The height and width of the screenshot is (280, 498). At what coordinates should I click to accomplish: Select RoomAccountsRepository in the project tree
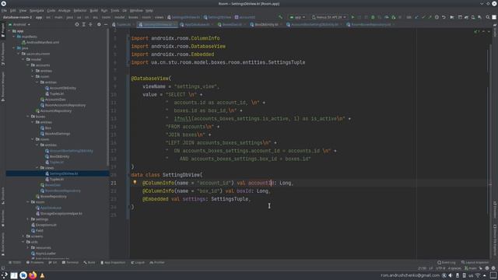(63, 105)
